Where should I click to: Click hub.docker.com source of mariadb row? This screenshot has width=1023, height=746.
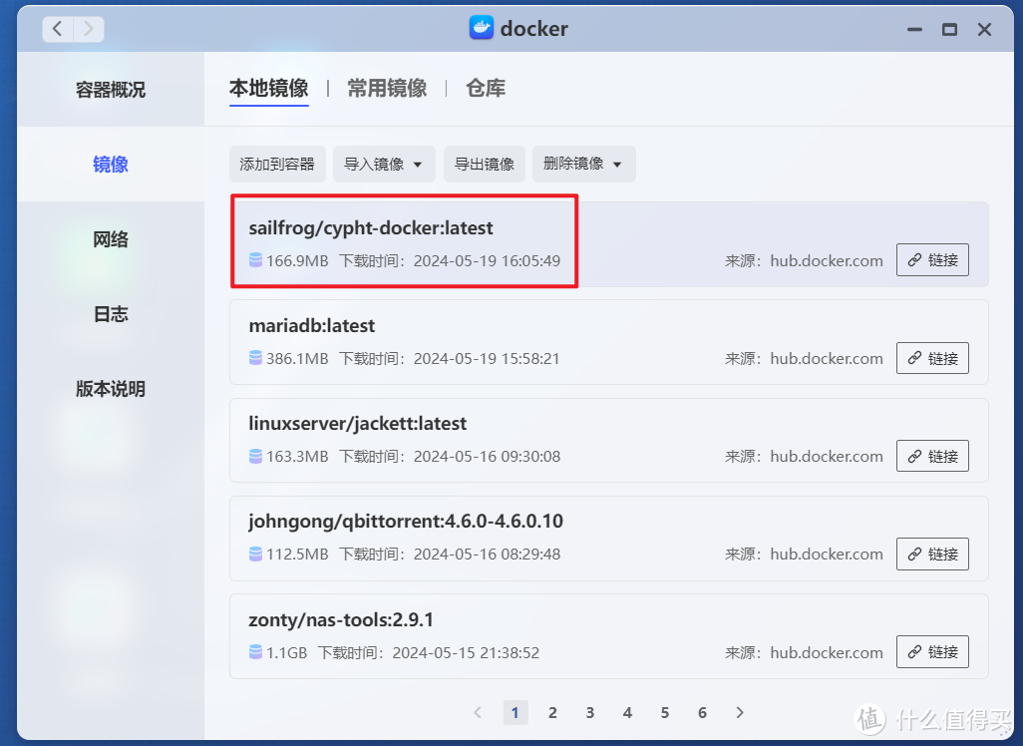tap(826, 358)
